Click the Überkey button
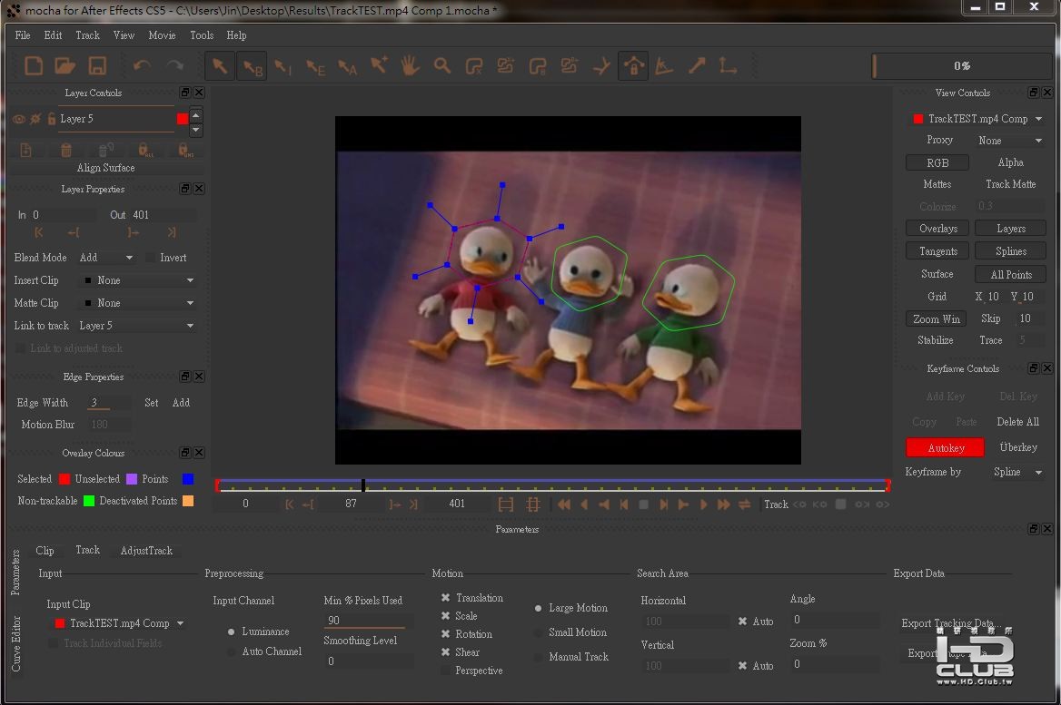This screenshot has height=705, width=1061. click(x=1018, y=447)
